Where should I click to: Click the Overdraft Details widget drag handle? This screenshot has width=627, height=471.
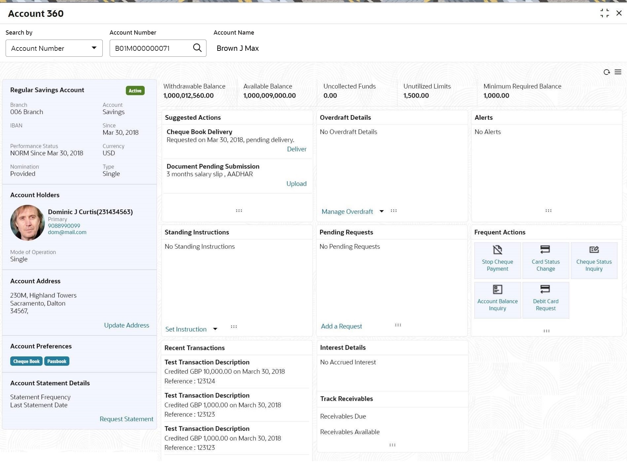pos(393,210)
